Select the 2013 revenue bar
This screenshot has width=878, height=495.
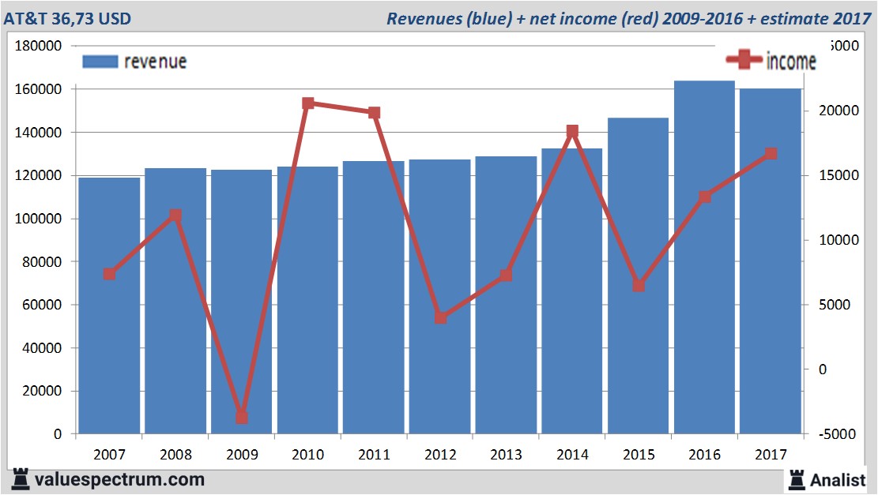506,295
